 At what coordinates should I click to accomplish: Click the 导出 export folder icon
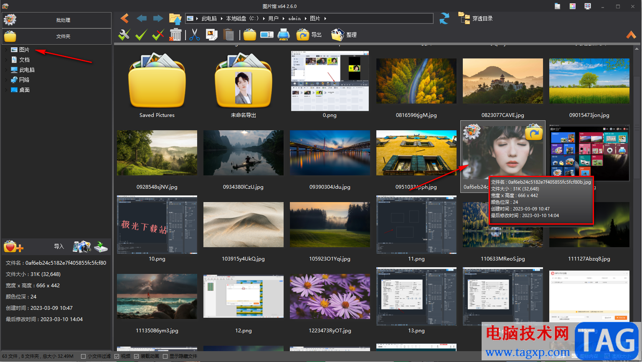(x=303, y=35)
